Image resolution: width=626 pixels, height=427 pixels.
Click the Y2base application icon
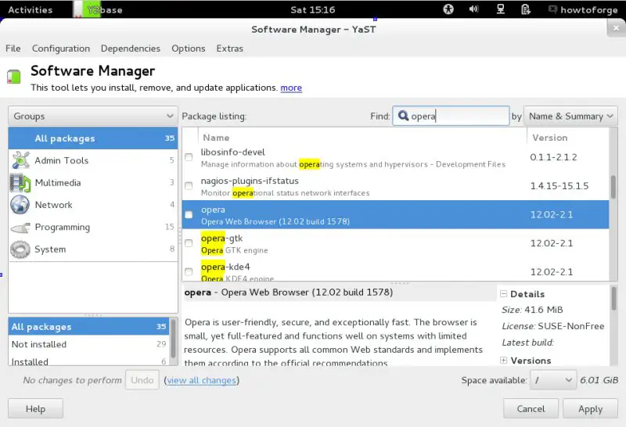point(87,9)
